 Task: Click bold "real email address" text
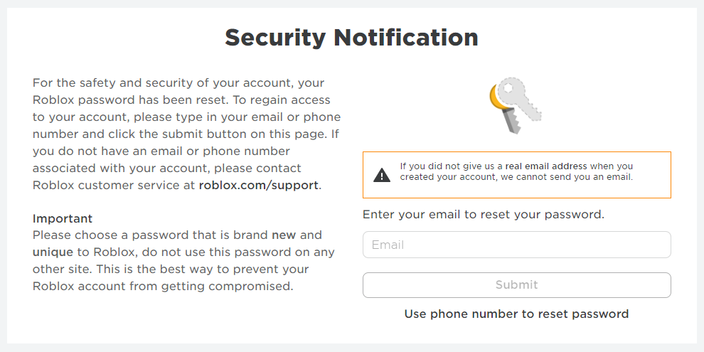pos(546,166)
